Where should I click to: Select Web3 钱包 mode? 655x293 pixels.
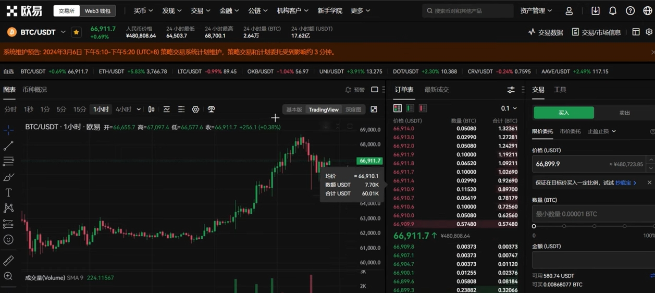click(x=97, y=10)
